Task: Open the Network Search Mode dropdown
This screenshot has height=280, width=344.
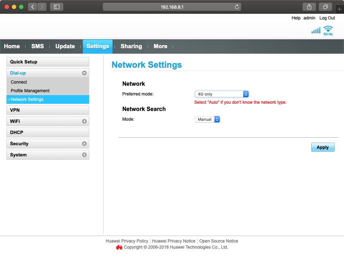Action: point(207,119)
